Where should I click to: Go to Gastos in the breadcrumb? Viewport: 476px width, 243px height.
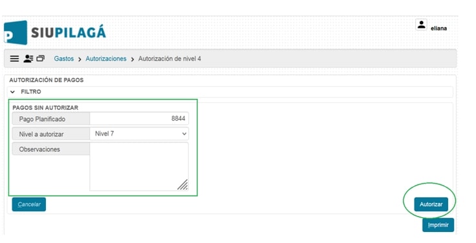(x=64, y=59)
